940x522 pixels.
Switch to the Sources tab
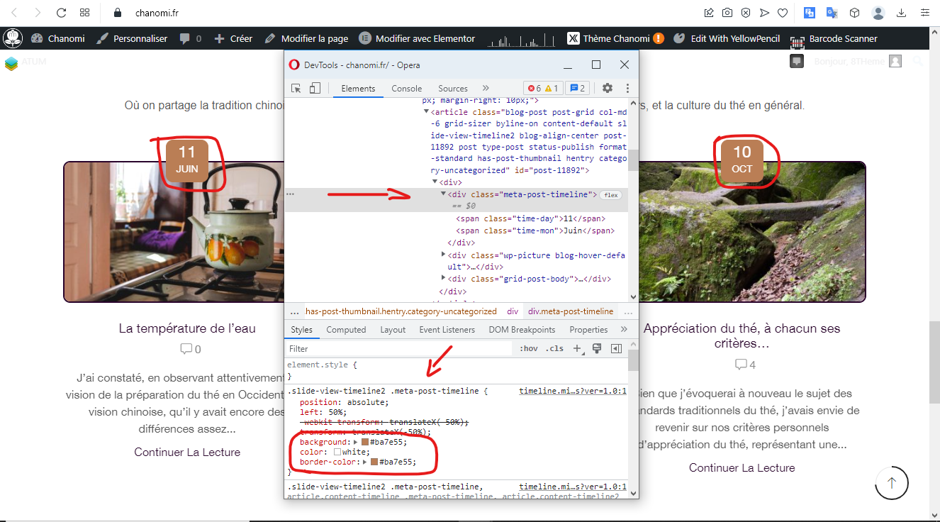(x=453, y=88)
